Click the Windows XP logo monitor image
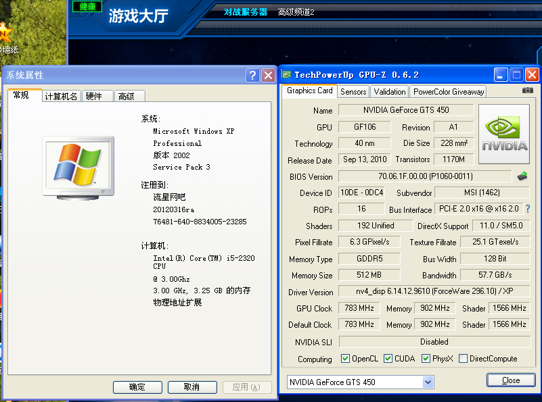The image size is (542, 402). point(78,168)
